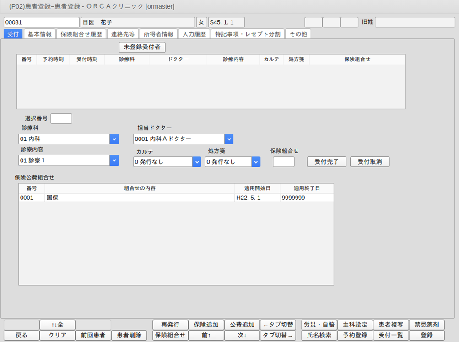Switch to the 基本情報 tab

click(40, 34)
